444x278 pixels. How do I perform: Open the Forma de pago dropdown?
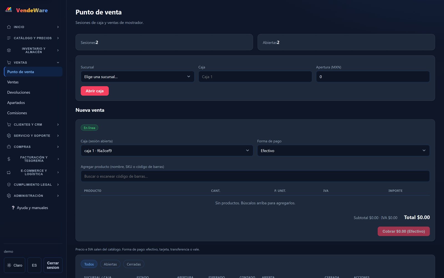coord(343,151)
